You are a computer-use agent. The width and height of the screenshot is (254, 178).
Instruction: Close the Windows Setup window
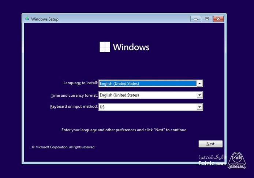tap(218, 19)
